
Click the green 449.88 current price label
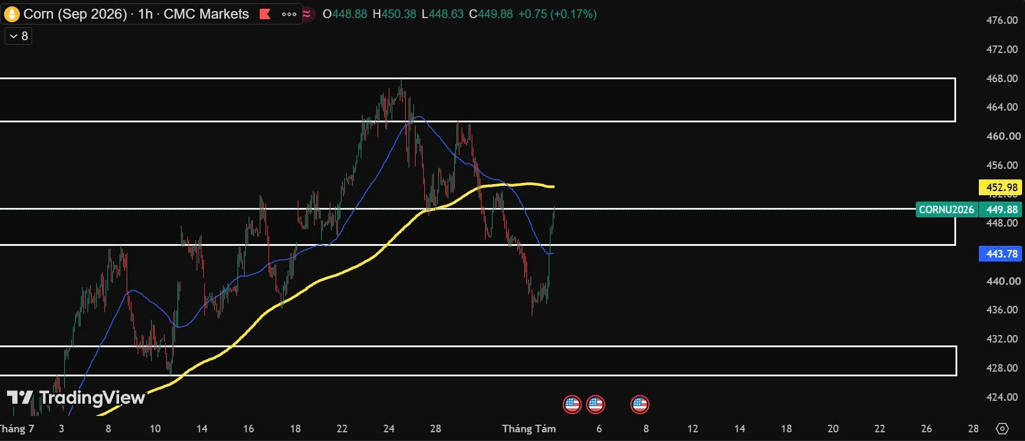pos(1001,210)
